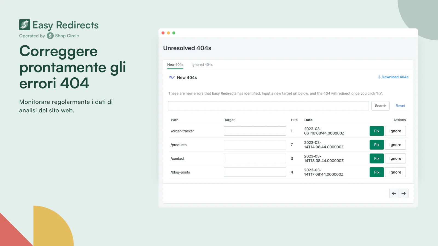Click the Unresolved 404s page heading
The height and width of the screenshot is (246, 438).
(187, 48)
